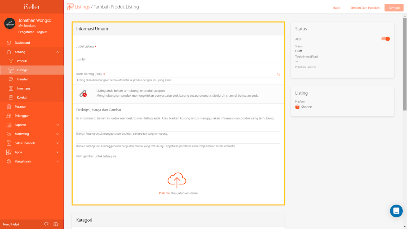
Task: Open the Pelanggan page
Action: (22, 116)
